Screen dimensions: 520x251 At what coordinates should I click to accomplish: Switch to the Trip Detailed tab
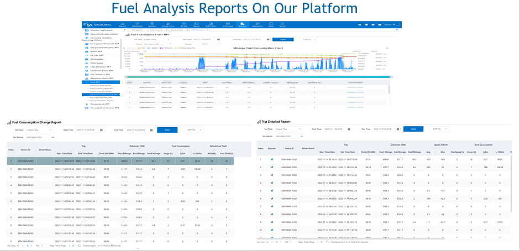click(x=179, y=29)
